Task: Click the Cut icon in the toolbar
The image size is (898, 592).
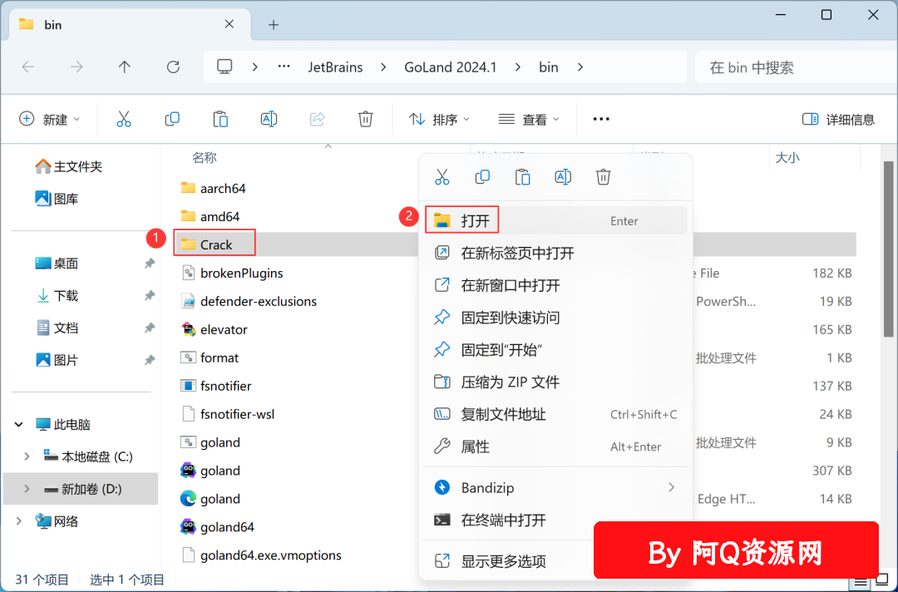Action: pyautogui.click(x=124, y=119)
